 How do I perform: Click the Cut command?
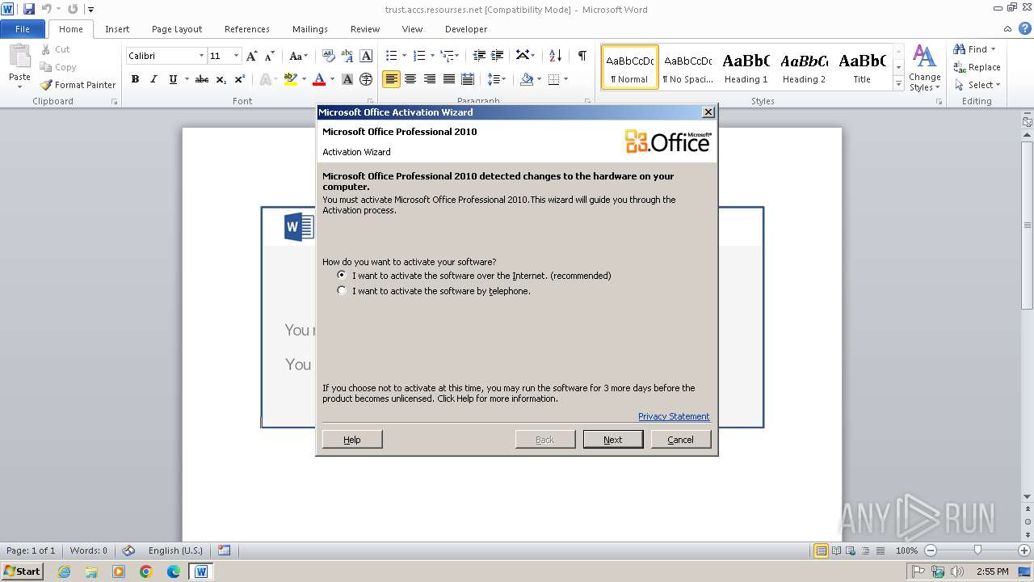pos(57,49)
